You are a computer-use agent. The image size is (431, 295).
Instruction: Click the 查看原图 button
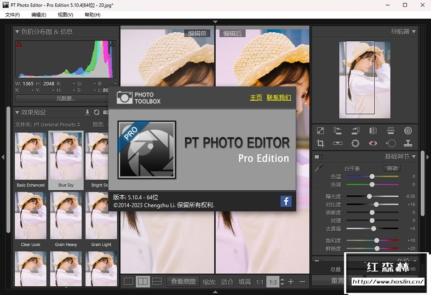click(x=183, y=281)
